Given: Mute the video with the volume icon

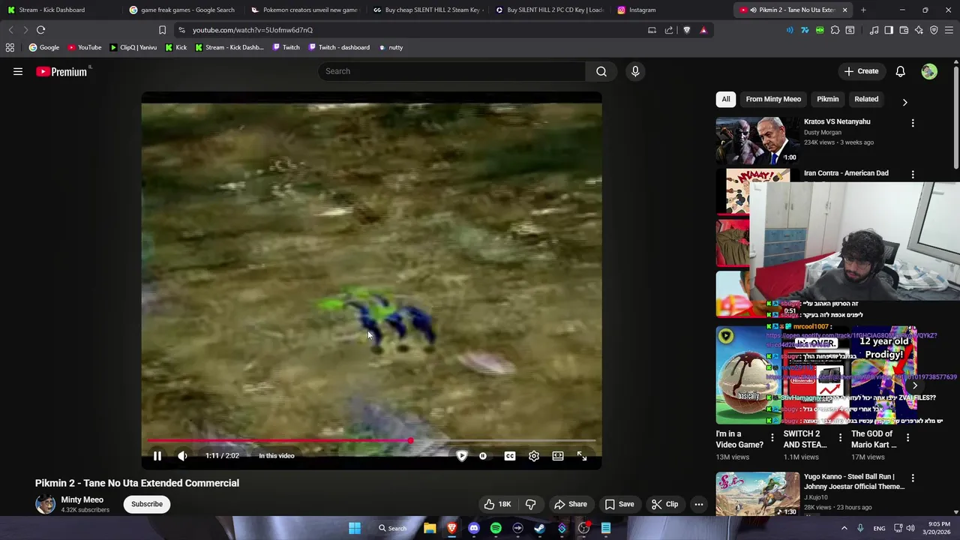Looking at the screenshot, I should (x=182, y=456).
